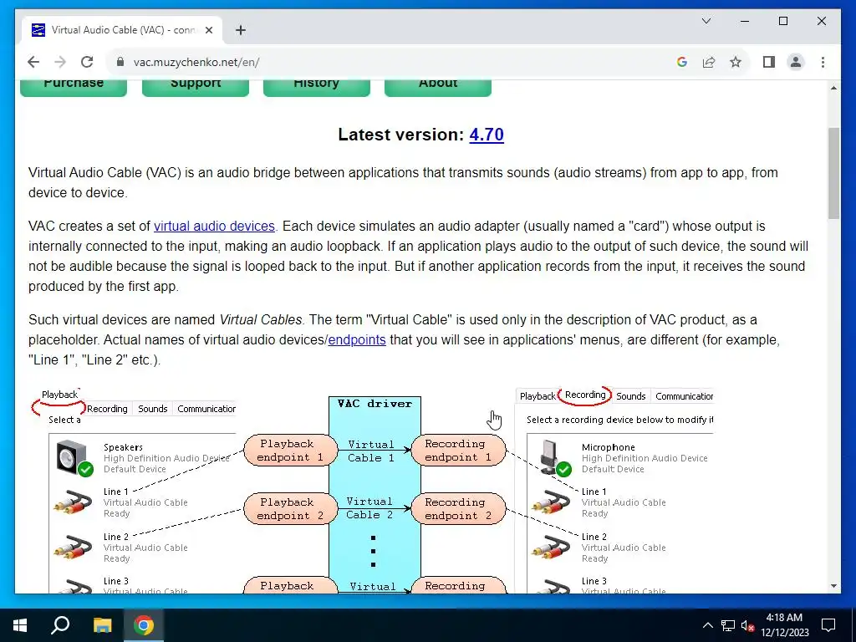
Task: Click the address bar URL field
Action: [393, 62]
